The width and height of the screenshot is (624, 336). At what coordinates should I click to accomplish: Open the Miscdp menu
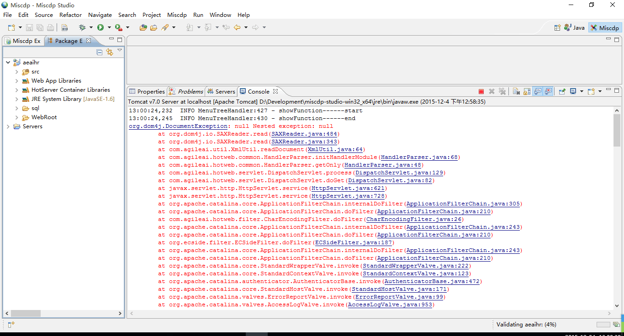pos(177,15)
